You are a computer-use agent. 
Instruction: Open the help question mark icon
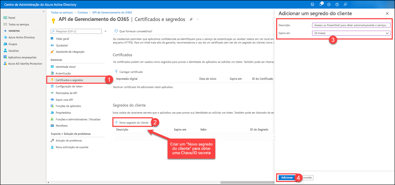click(337, 5)
